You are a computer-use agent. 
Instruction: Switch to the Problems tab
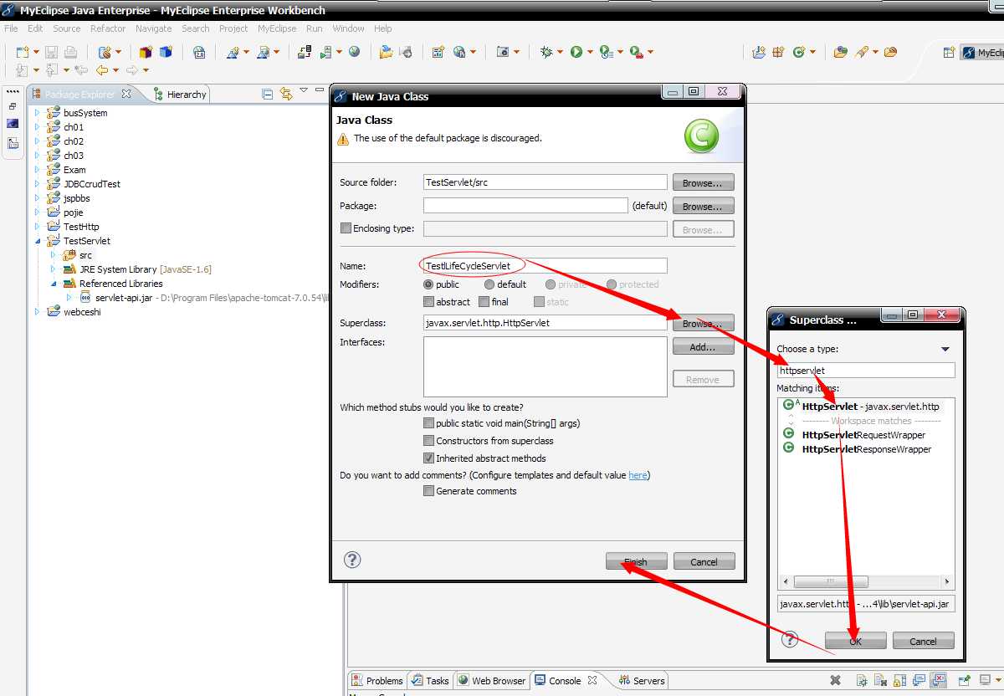(377, 681)
